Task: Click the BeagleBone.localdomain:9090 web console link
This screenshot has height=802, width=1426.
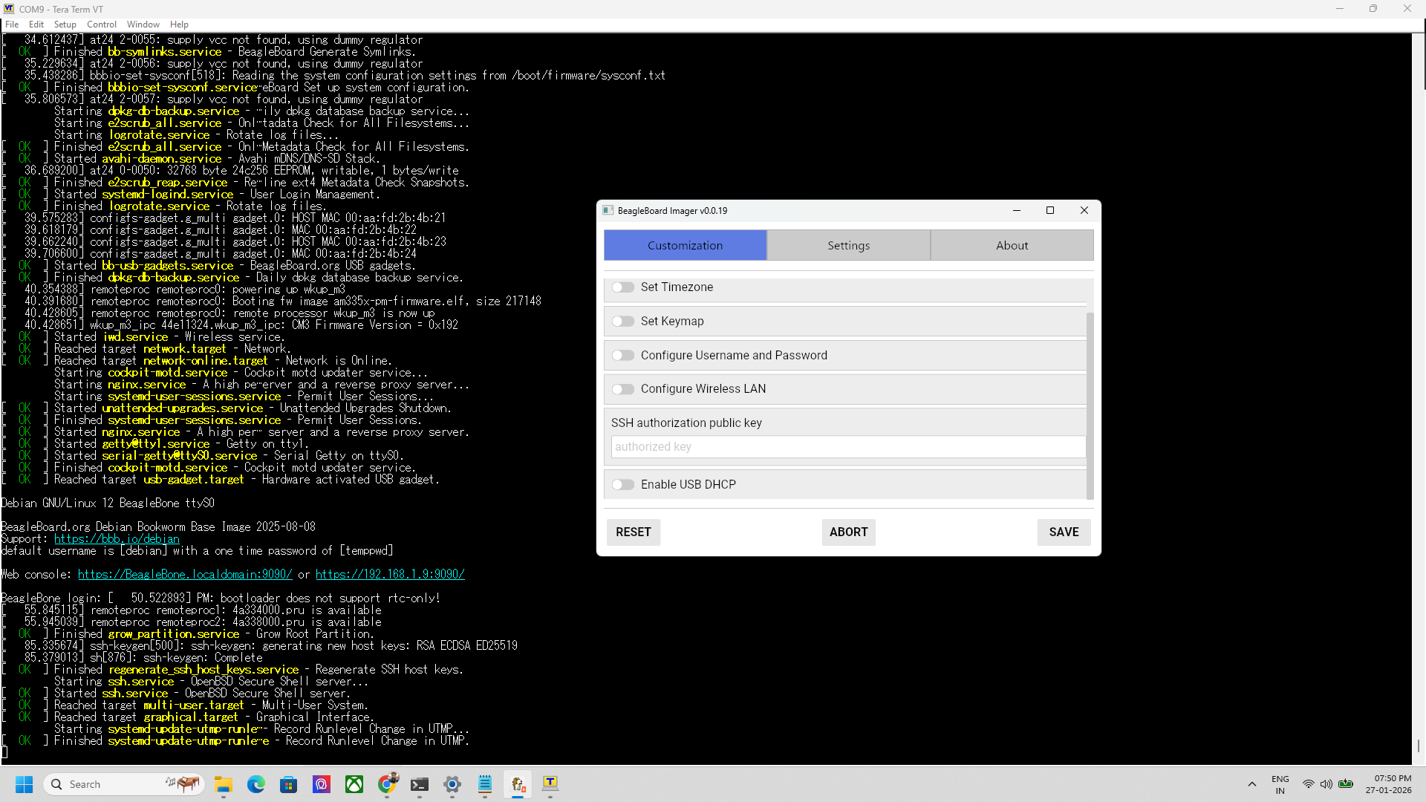Action: (185, 575)
